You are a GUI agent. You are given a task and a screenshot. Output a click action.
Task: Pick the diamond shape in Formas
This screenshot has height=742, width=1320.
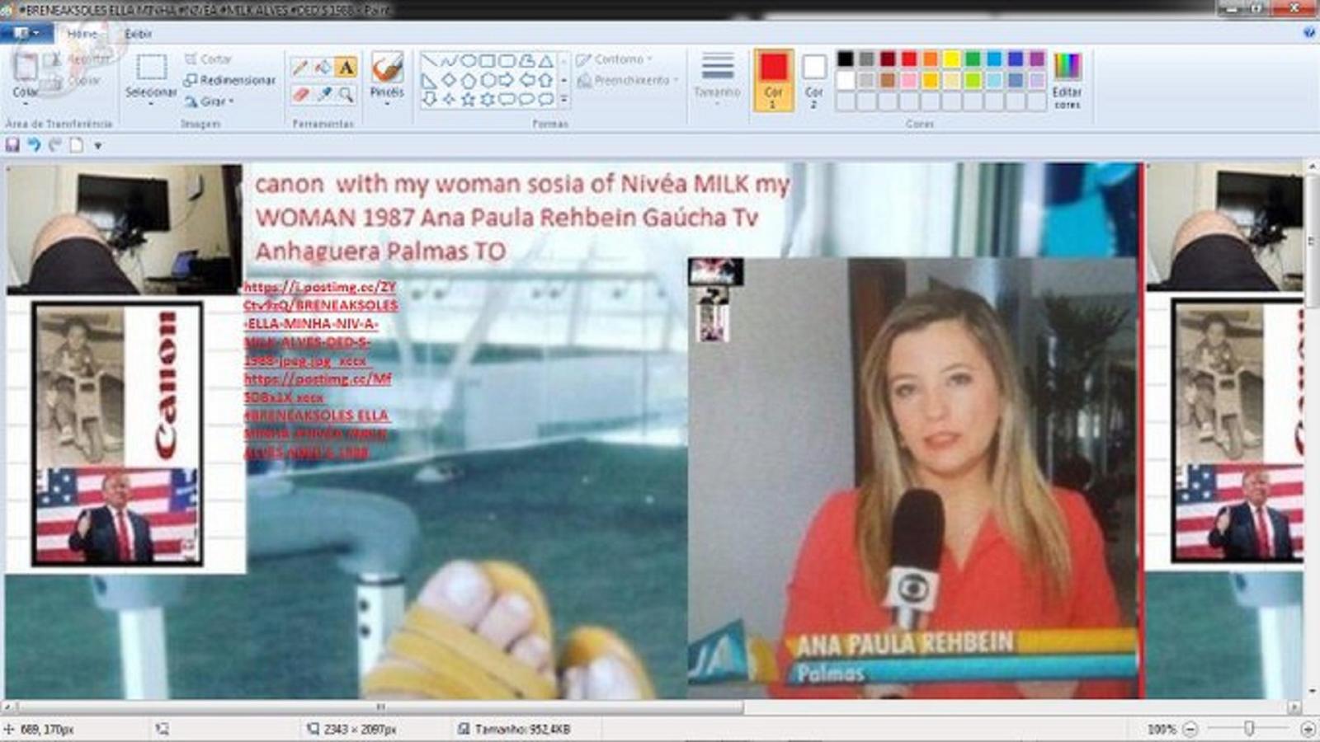point(449,81)
